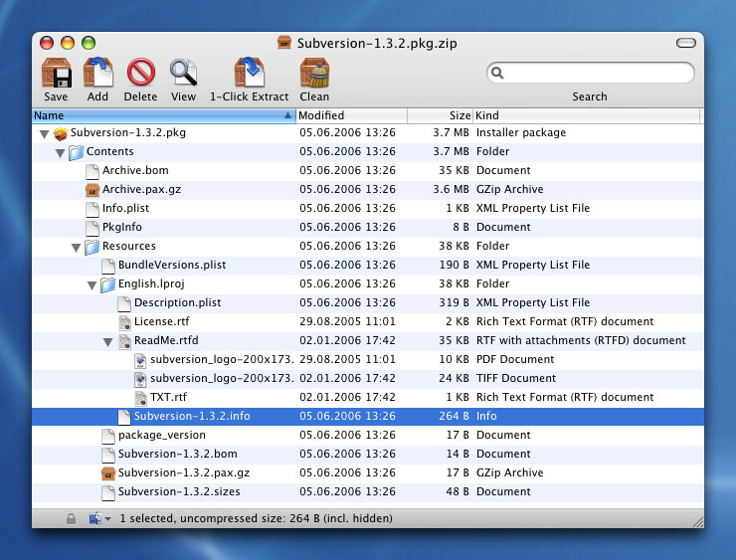Screen dimensions: 736x560
Task: Click the TXT.rtf file icon
Action: coord(140,398)
